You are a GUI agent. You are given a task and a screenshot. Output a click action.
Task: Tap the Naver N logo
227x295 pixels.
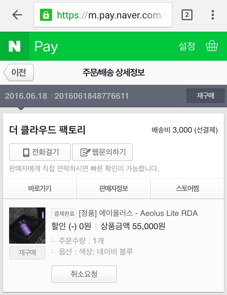[x=15, y=46]
